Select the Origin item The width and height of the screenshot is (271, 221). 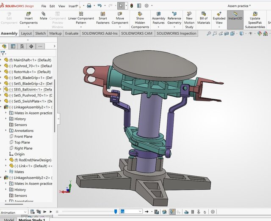[17, 154]
